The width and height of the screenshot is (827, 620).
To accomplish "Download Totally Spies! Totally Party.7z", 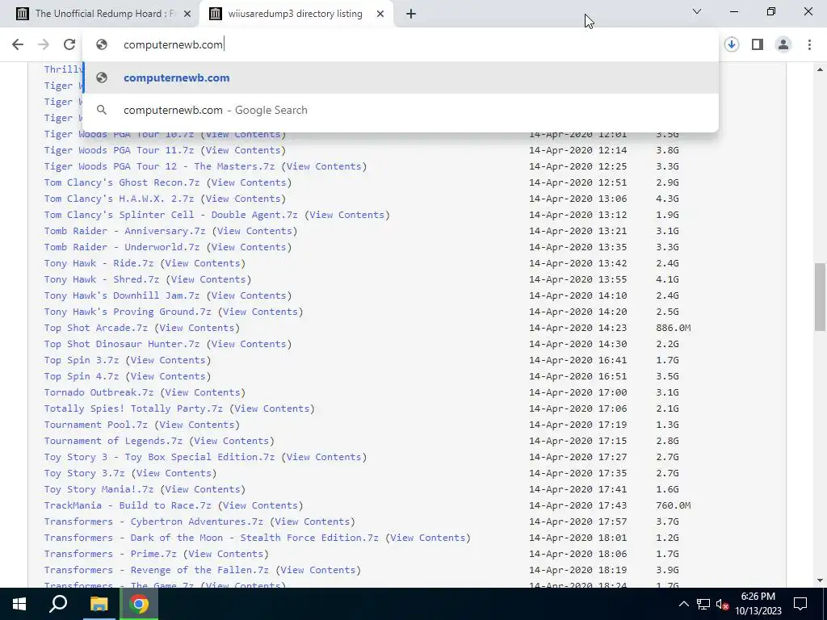I will [x=133, y=408].
